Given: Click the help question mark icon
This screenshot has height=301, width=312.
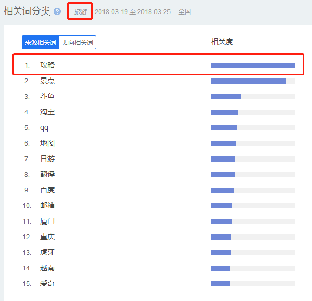Looking at the screenshot, I should pos(57,11).
